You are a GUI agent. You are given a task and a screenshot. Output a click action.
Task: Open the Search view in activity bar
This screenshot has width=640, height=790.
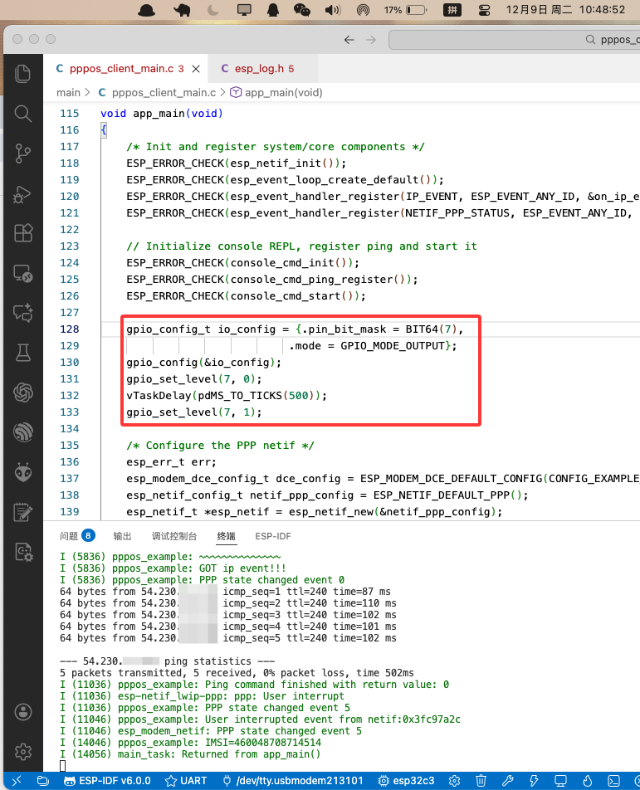[23, 114]
